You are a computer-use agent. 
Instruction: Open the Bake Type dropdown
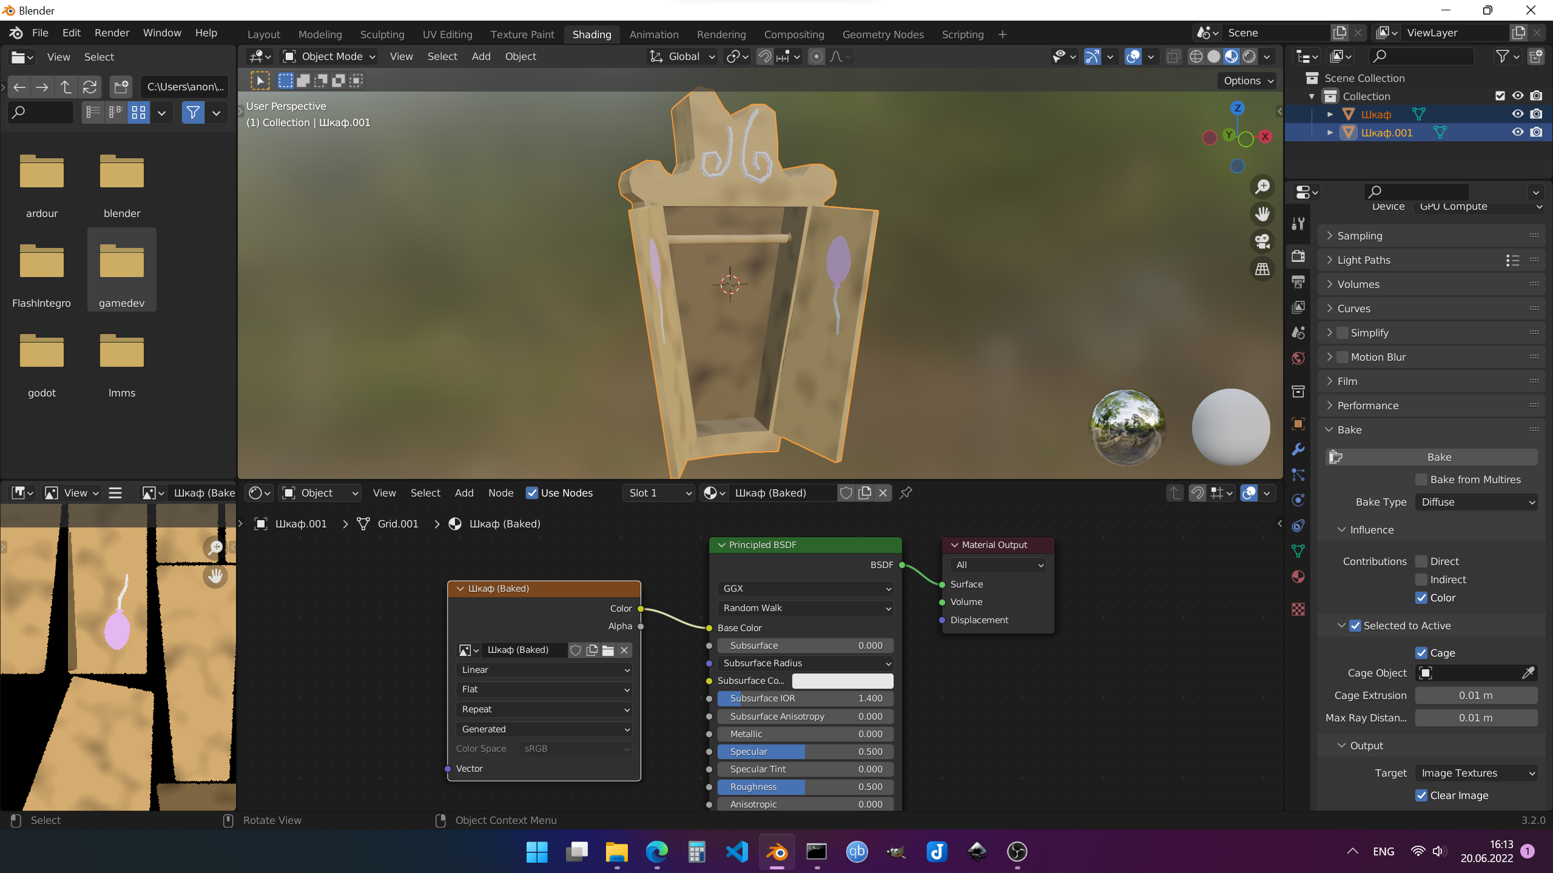coord(1477,502)
